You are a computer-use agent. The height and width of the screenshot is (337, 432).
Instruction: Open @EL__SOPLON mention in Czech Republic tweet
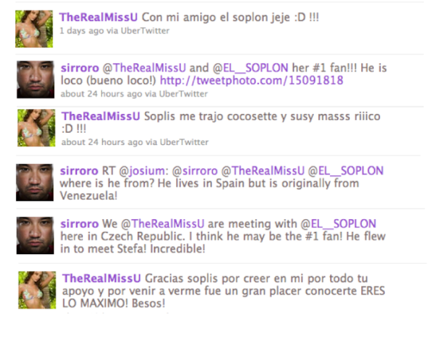[338, 224]
